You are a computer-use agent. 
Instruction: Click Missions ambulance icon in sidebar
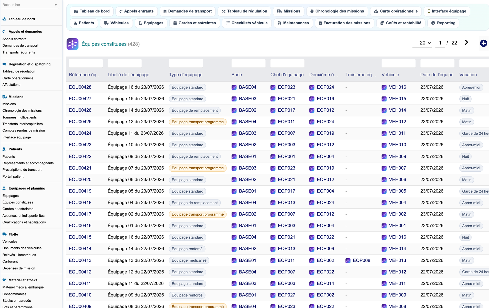coord(4,97)
